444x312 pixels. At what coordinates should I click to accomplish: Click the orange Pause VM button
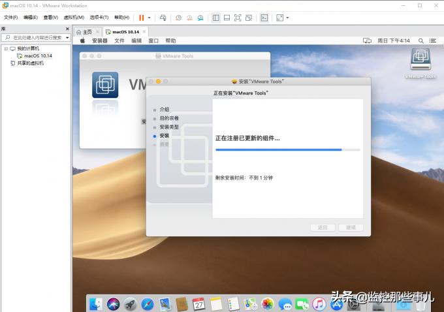point(141,18)
